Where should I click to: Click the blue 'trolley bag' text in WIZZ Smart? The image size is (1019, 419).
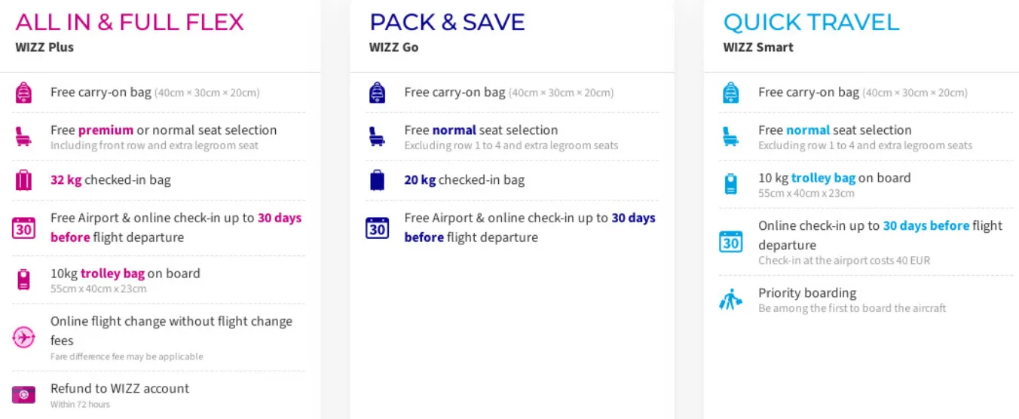click(x=823, y=178)
